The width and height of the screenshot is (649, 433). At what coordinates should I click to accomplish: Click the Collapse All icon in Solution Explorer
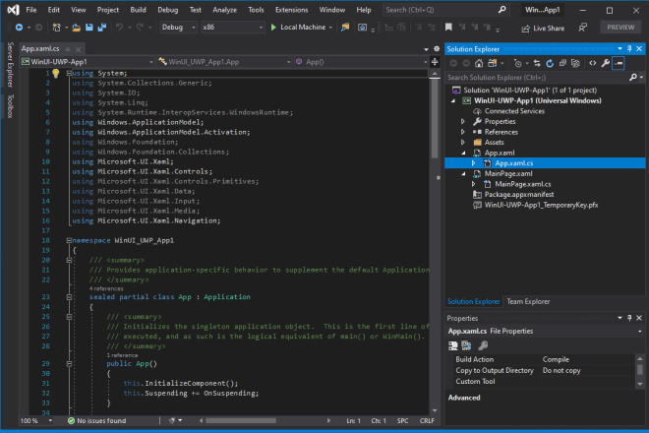tap(562, 63)
